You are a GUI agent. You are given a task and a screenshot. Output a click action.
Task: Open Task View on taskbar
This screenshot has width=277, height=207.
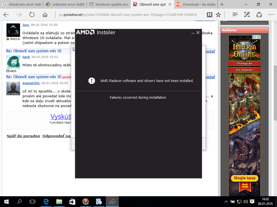point(32,202)
